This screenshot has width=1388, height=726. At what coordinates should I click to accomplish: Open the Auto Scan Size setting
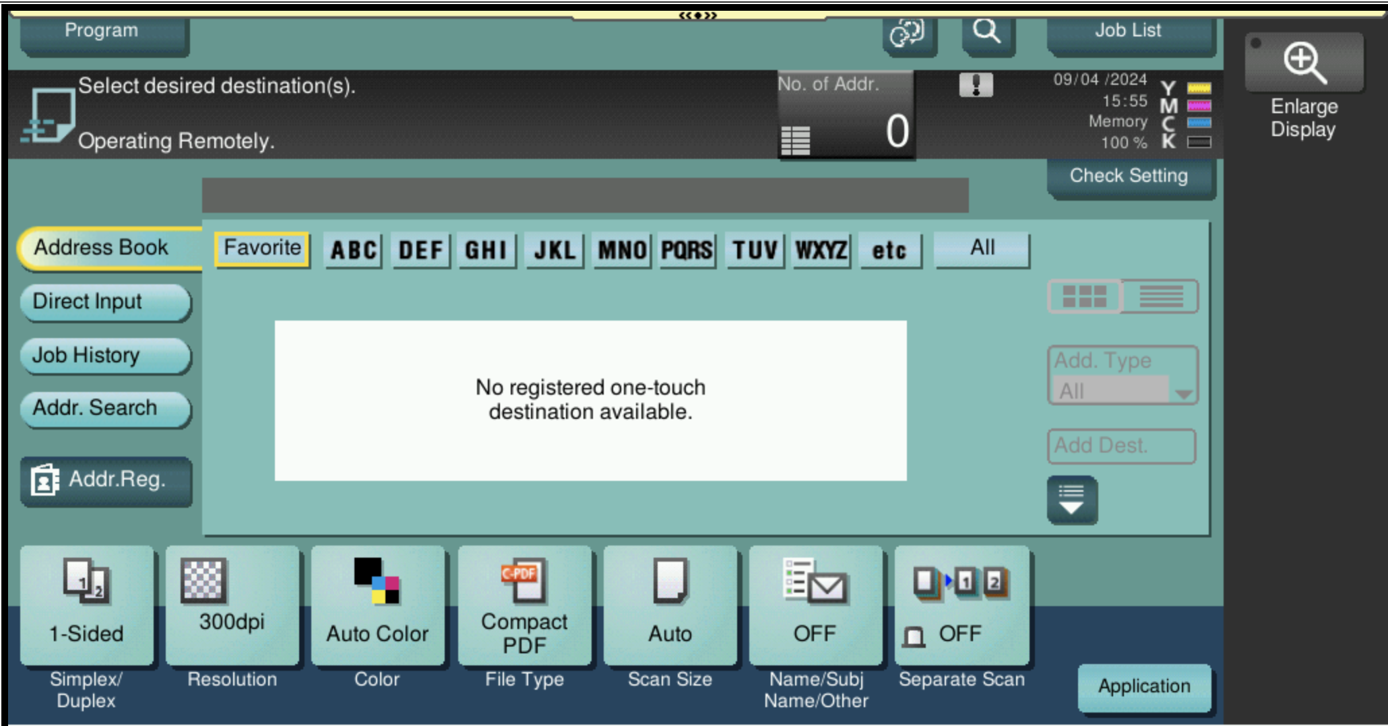pyautogui.click(x=670, y=606)
